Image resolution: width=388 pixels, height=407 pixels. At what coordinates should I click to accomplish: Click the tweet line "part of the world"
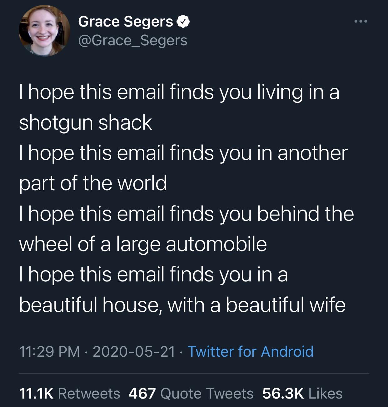point(93,183)
